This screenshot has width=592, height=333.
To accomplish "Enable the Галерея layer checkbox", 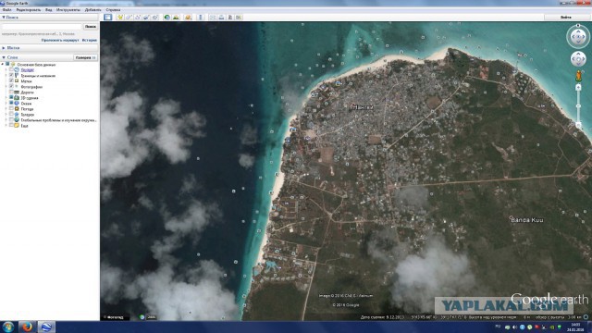I will (x=11, y=114).
